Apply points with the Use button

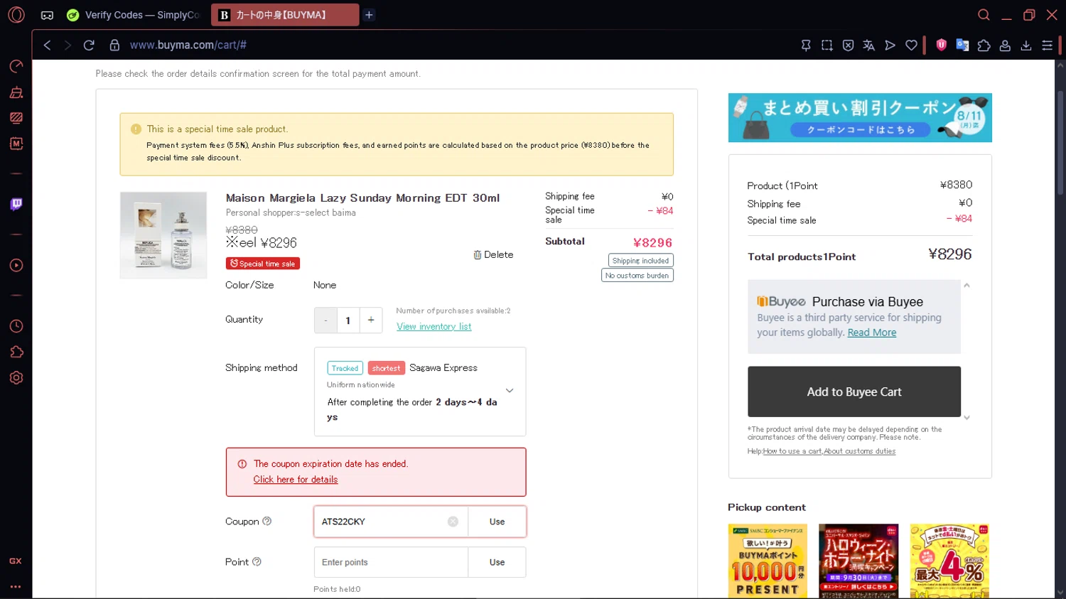point(497,562)
